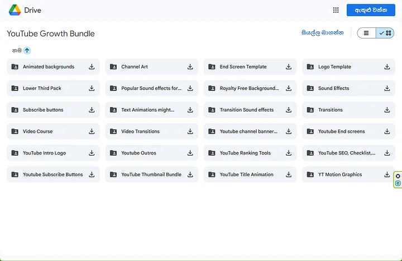Download the Animated backgrounds folder
This screenshot has width=402, height=261.
(92, 67)
